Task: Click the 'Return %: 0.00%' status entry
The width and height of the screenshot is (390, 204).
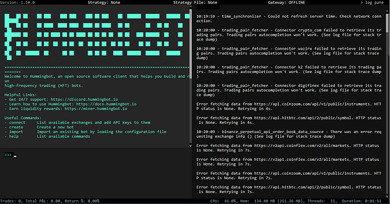Action: coord(82,201)
